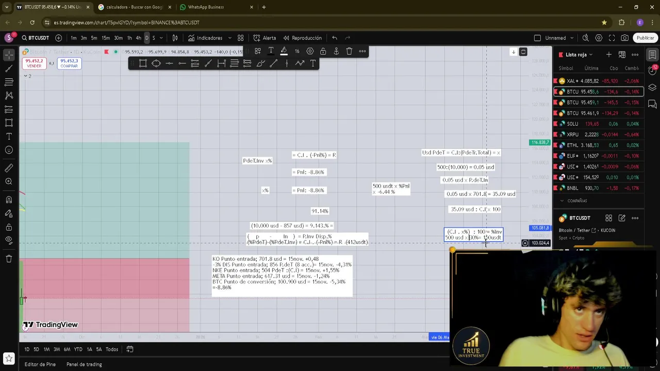Image resolution: width=660 pixels, height=371 pixels.
Task: Create an Alerta
Action: tap(265, 38)
